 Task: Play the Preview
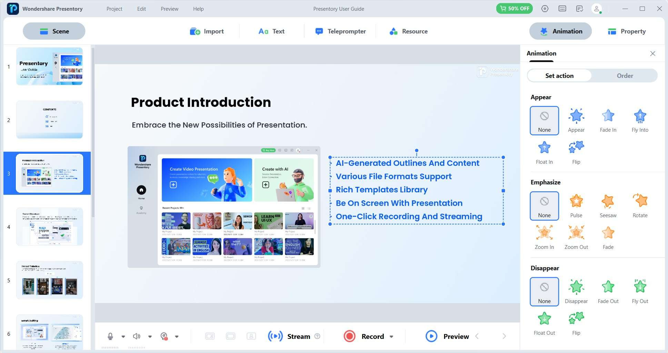[x=447, y=336]
